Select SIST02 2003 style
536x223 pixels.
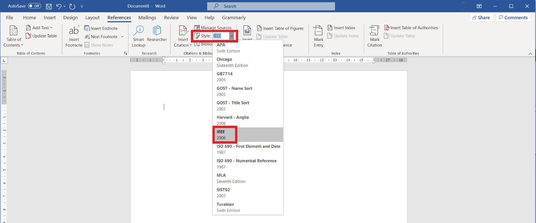click(248, 192)
